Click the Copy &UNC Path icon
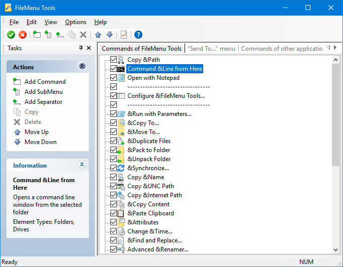 (121, 186)
